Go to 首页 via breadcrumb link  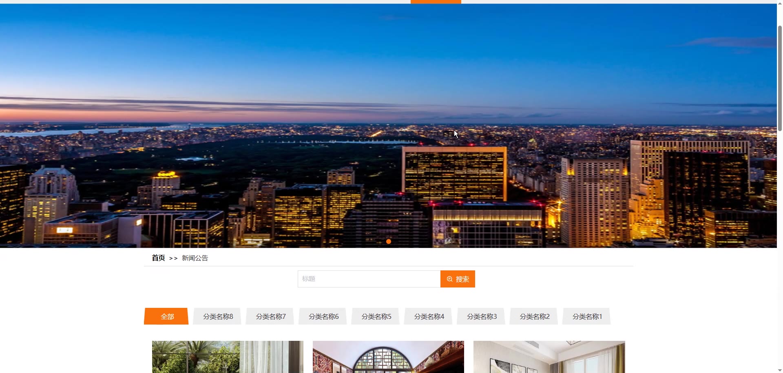point(158,258)
